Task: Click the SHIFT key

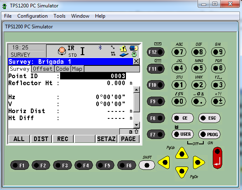Action: 147,165
